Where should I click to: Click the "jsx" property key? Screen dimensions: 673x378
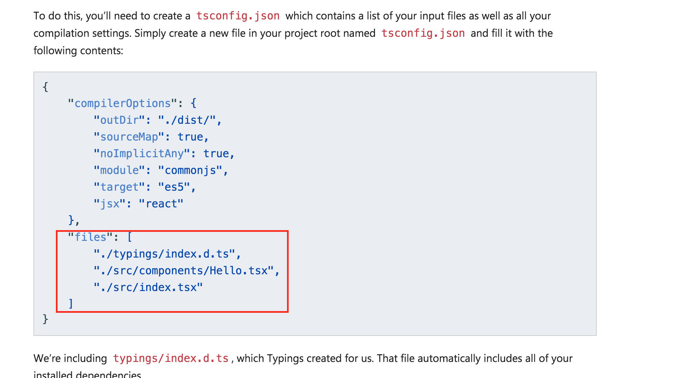(110, 204)
